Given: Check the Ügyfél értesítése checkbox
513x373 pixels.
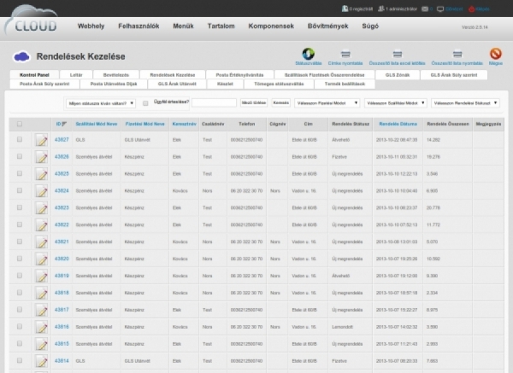Looking at the screenshot, I should [x=145, y=103].
